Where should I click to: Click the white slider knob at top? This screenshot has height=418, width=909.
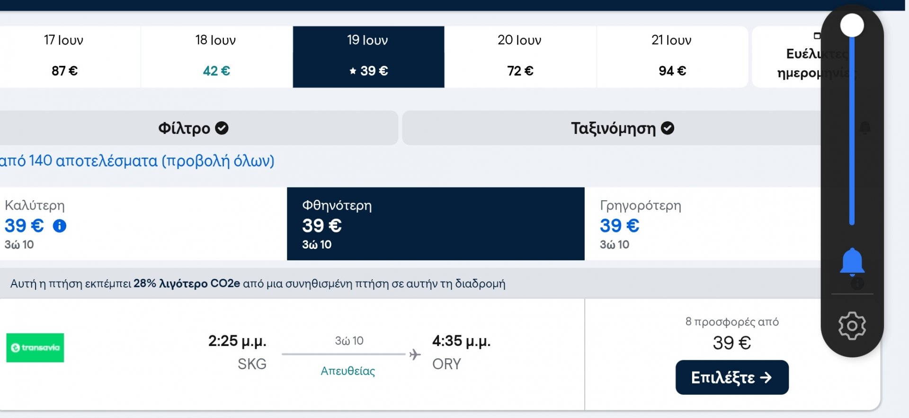coord(852,25)
